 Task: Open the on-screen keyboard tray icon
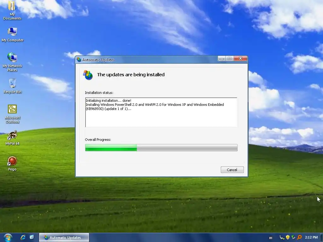271,238
